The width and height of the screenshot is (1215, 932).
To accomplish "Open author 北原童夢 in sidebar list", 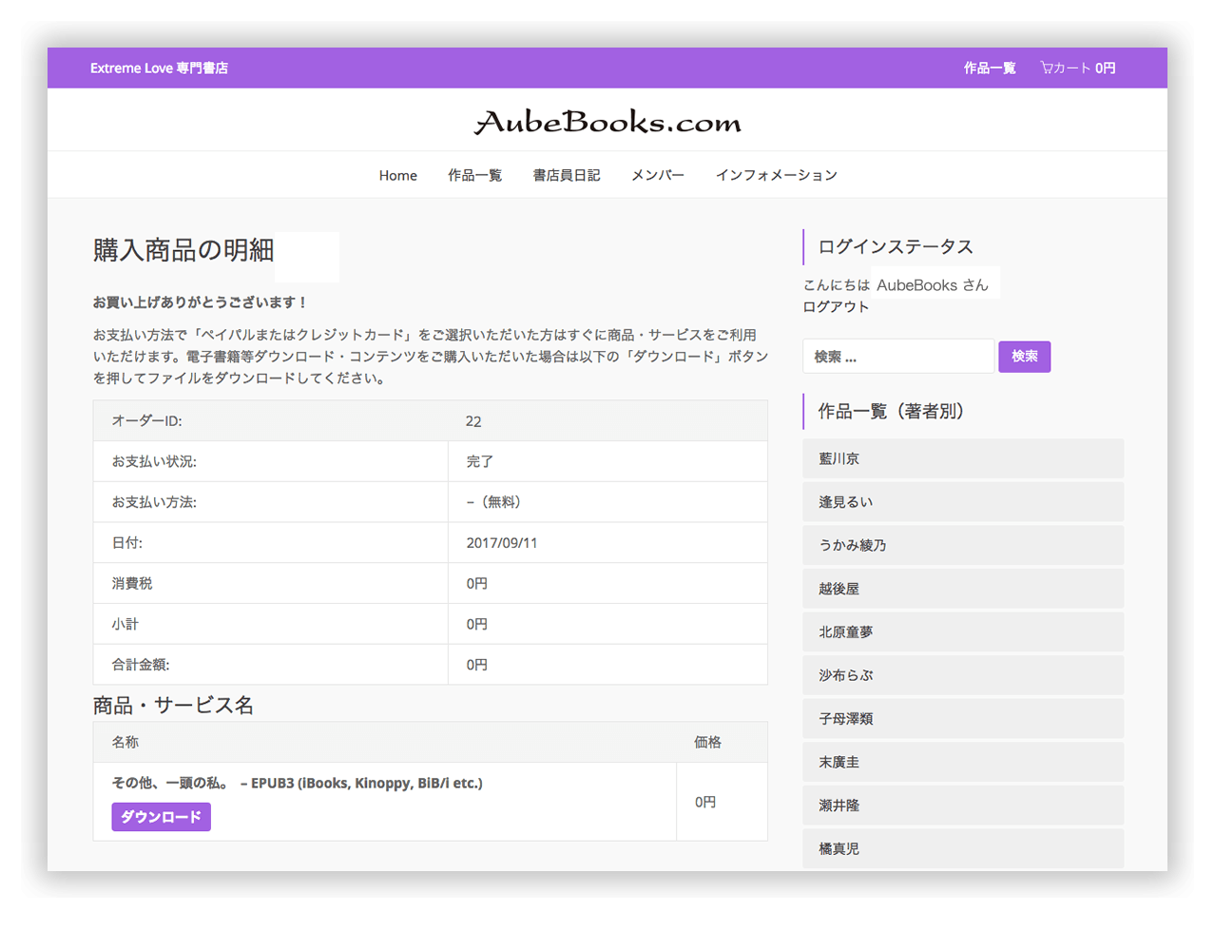I will [x=963, y=631].
